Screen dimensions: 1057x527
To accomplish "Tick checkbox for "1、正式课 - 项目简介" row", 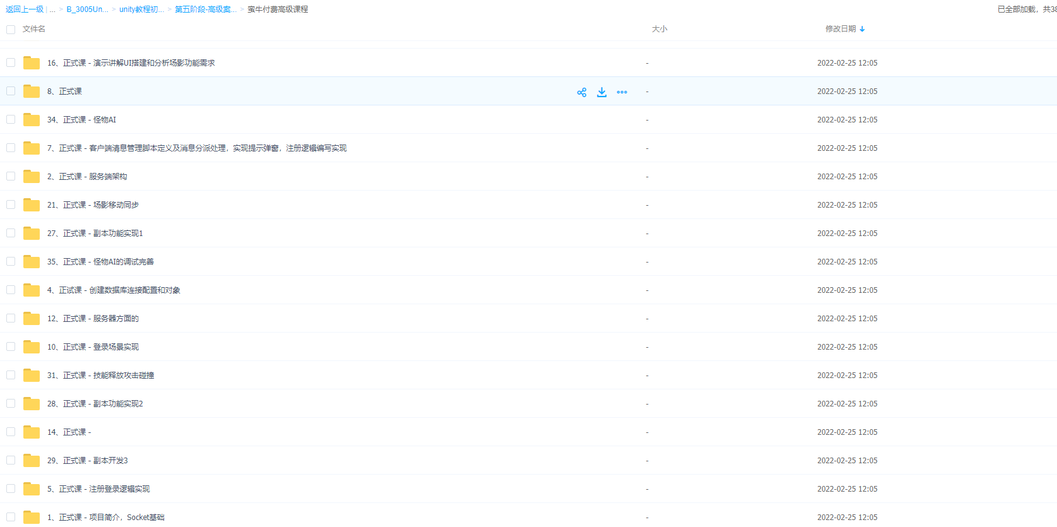I will tap(11, 517).
